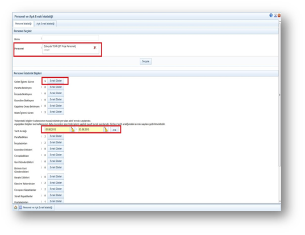This screenshot has height=235, width=305.
Task: Click the Ara date search button
Action: tap(114, 129)
